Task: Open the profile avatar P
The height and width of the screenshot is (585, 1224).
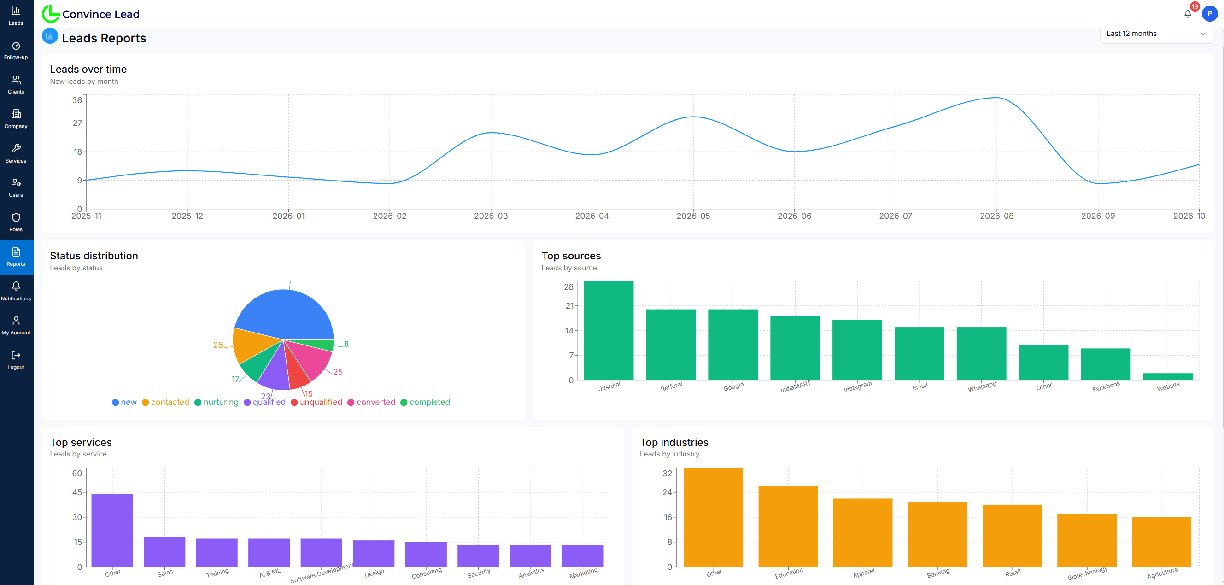Action: click(1210, 14)
